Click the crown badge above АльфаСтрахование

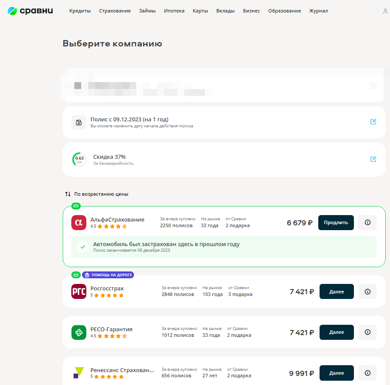pos(76,206)
